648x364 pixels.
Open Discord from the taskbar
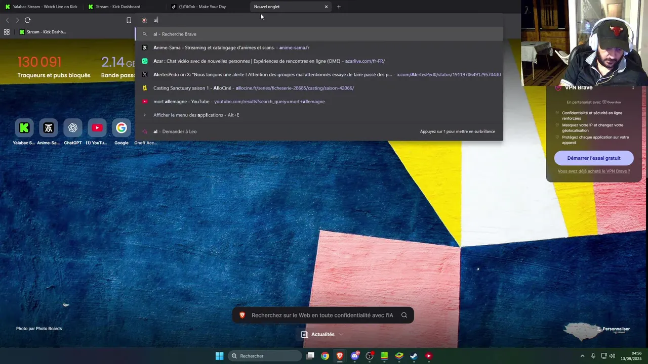[x=355, y=356]
